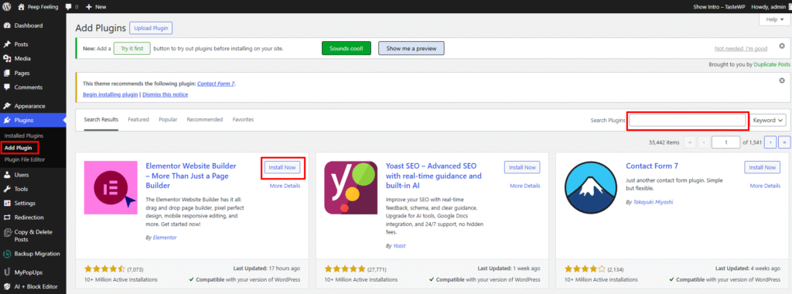The height and width of the screenshot is (294, 792).
Task: Open Installed Plugins submenu item
Action: 24,135
